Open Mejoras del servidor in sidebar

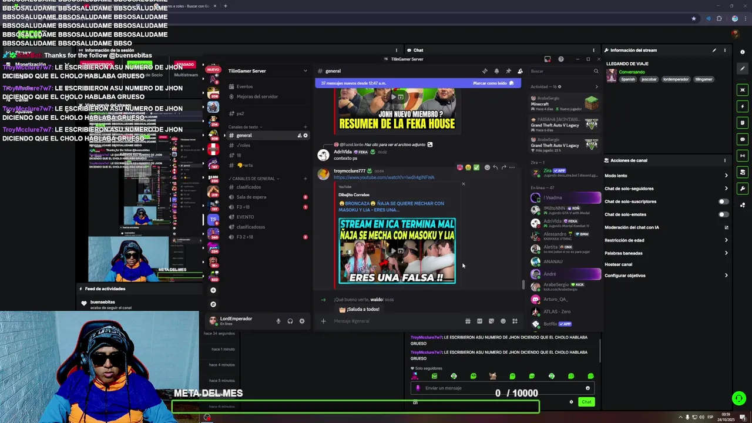pos(267,96)
